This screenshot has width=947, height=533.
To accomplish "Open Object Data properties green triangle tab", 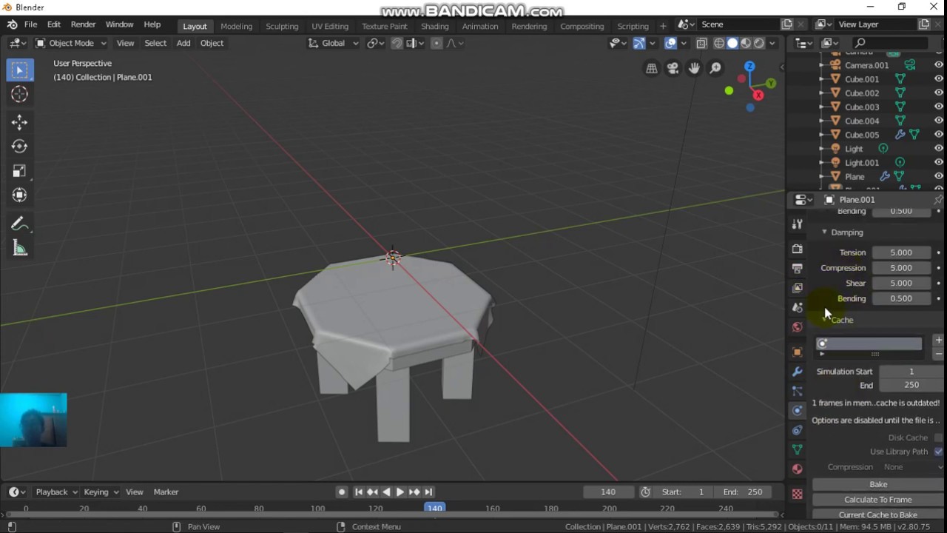I will pyautogui.click(x=797, y=449).
